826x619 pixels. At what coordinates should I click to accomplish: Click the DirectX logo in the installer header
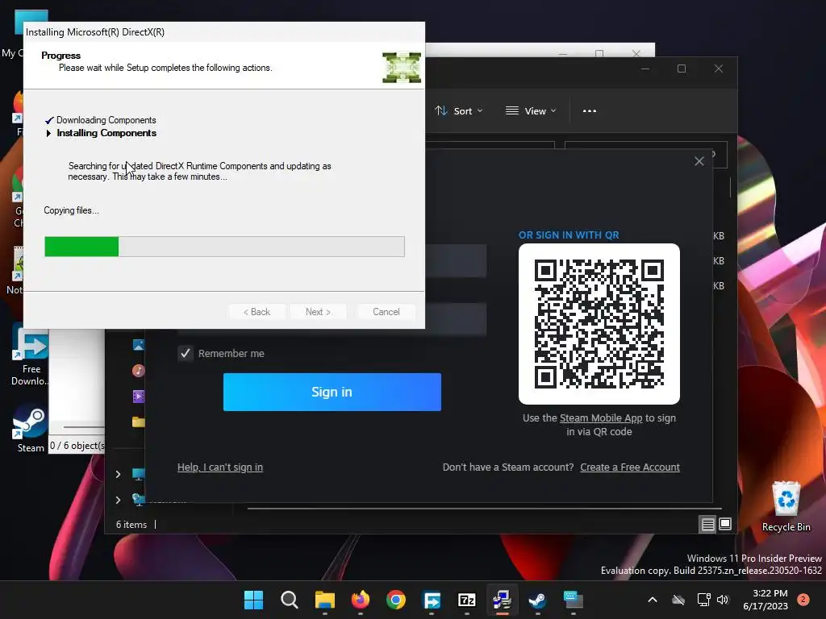pos(402,68)
